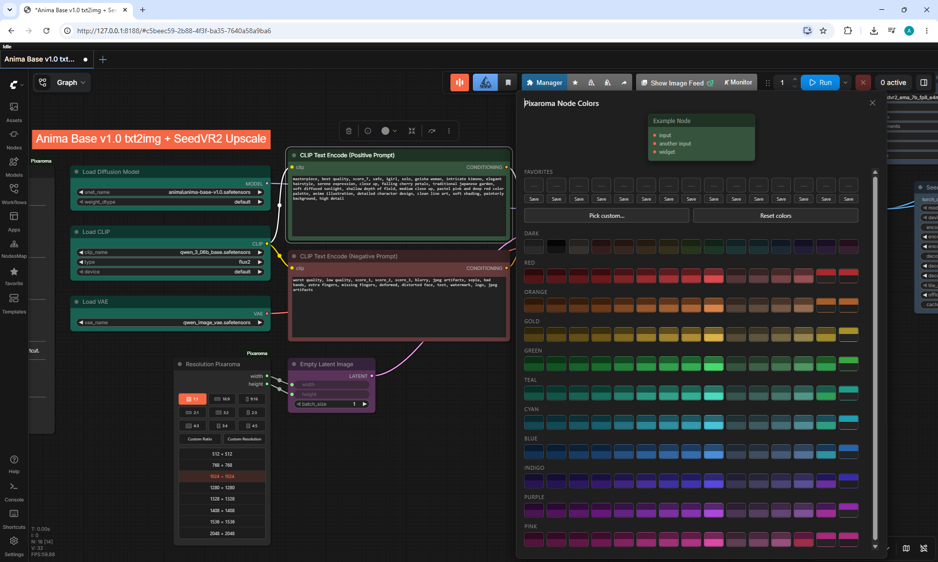Open the ComfyUI logo main menu
The width and height of the screenshot is (938, 562).
(16, 84)
